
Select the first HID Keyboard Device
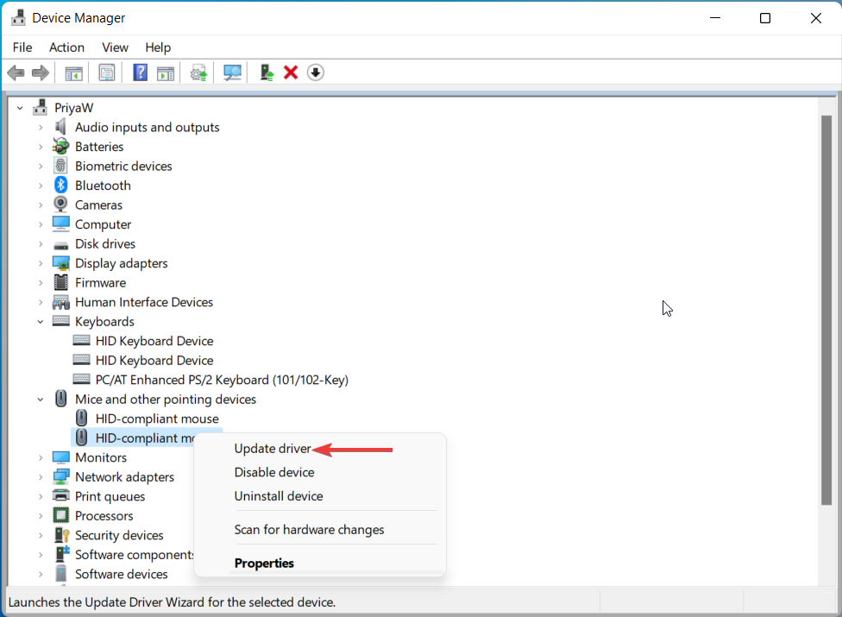pos(154,341)
